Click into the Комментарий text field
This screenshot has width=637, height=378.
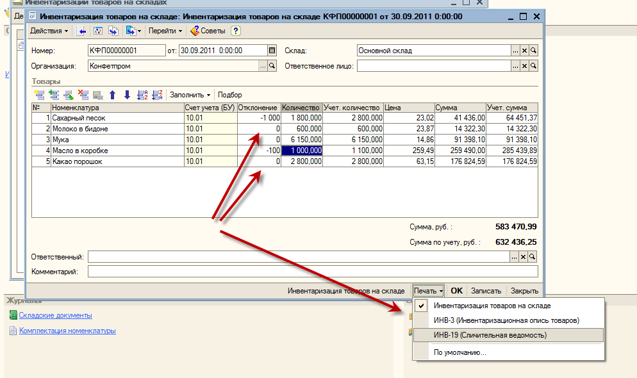pos(312,272)
